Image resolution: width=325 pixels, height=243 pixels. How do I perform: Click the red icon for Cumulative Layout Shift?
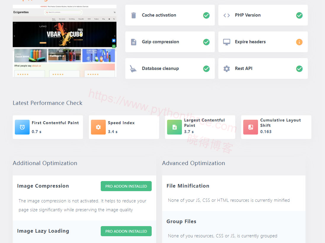(x=251, y=127)
